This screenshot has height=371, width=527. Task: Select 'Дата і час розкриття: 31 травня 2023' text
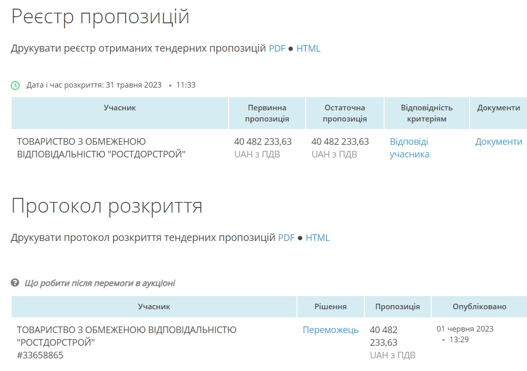coord(94,85)
